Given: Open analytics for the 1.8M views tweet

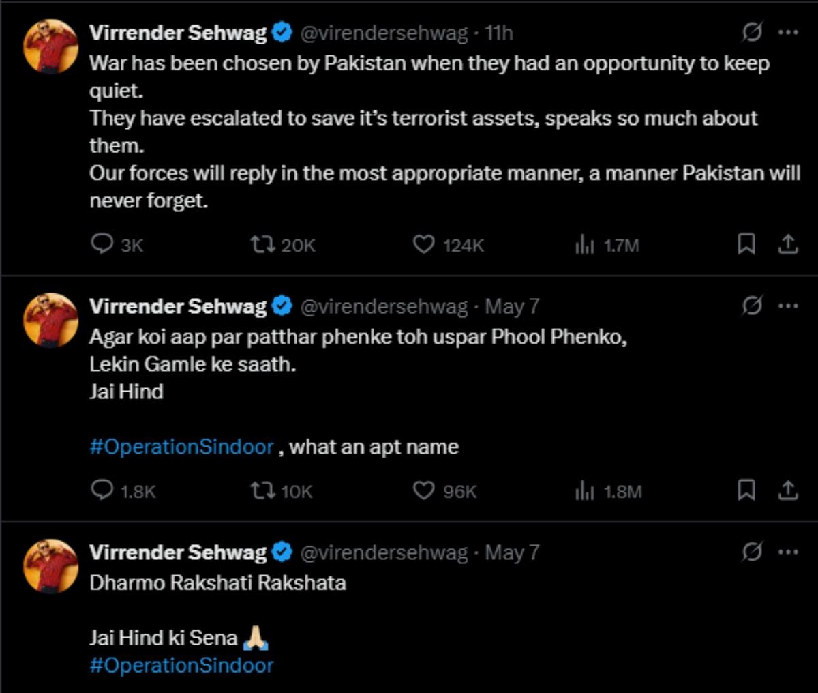Looking at the screenshot, I should (x=585, y=490).
